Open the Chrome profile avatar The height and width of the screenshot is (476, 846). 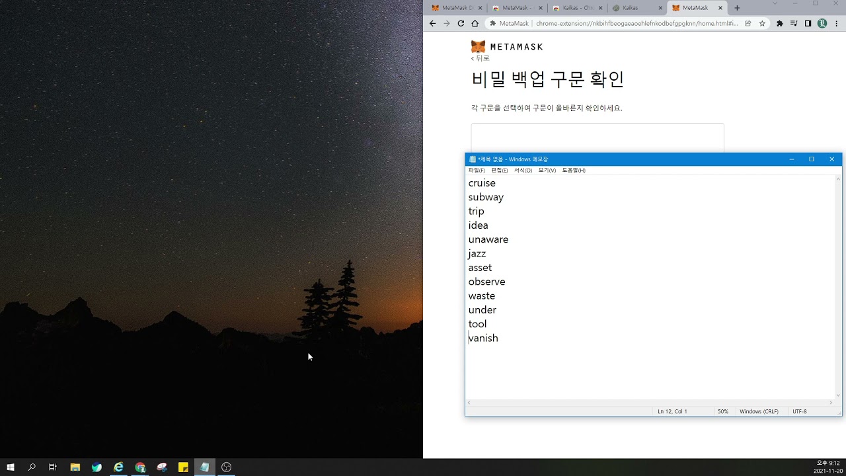pos(822,23)
